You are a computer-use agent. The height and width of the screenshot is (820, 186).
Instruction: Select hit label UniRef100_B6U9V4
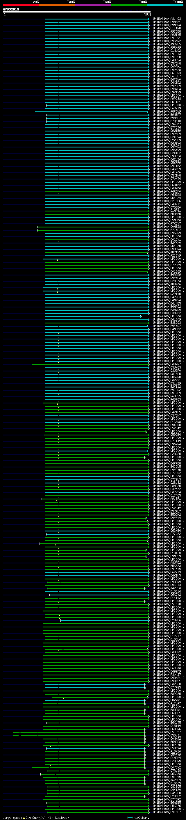point(167,144)
